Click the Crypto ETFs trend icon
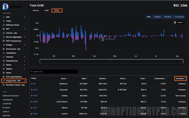 pos(4,81)
